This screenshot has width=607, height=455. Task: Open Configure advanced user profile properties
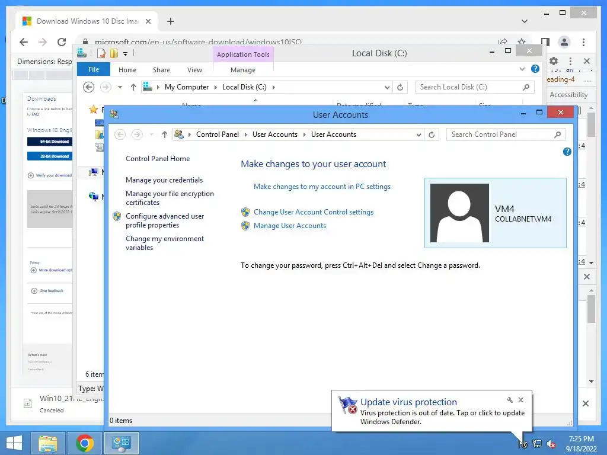(165, 220)
